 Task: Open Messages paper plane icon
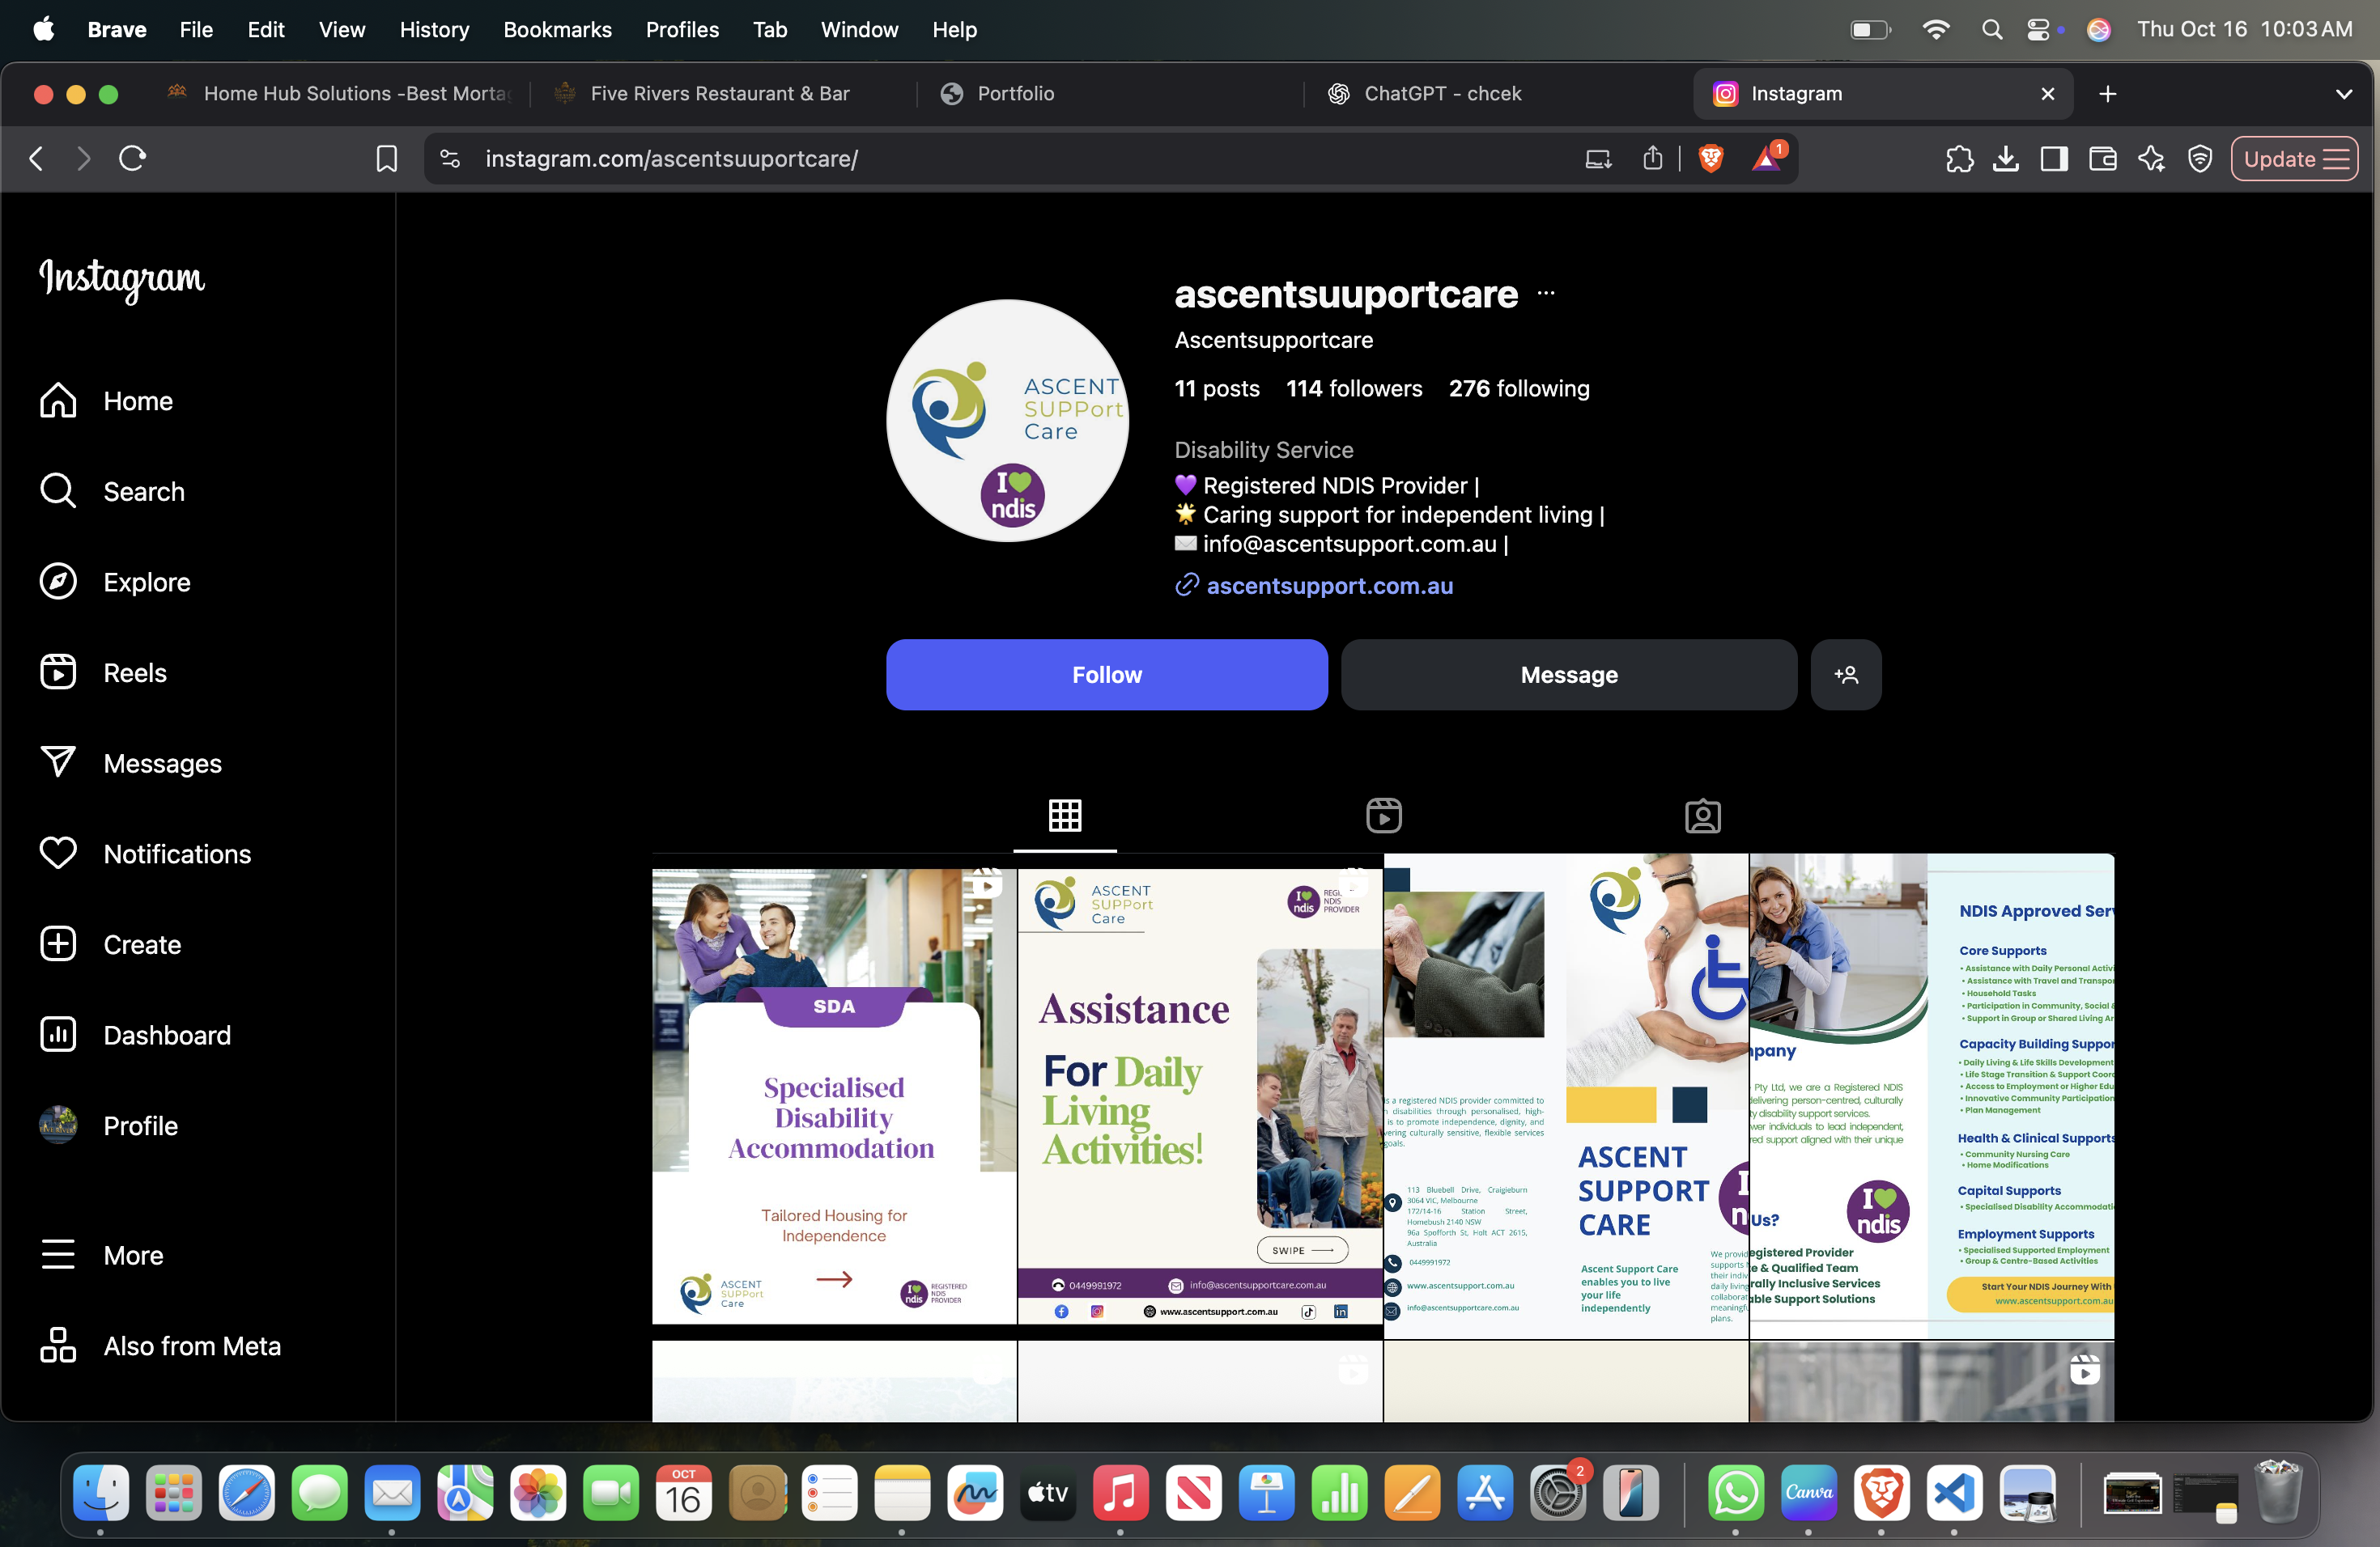point(58,762)
